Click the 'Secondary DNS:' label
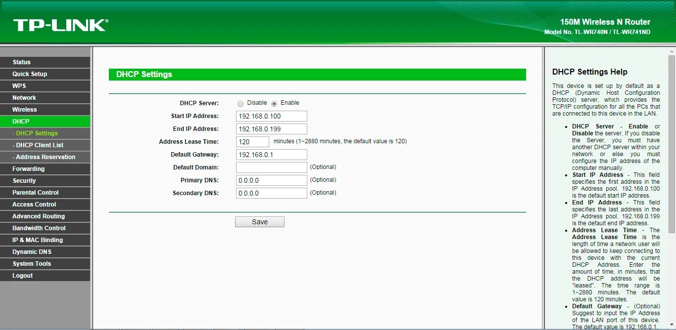676x330 pixels. [x=195, y=193]
